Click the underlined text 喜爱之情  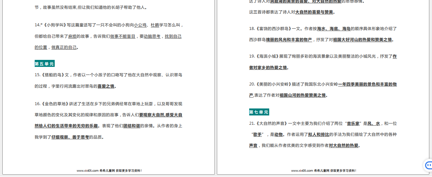pos(106,86)
